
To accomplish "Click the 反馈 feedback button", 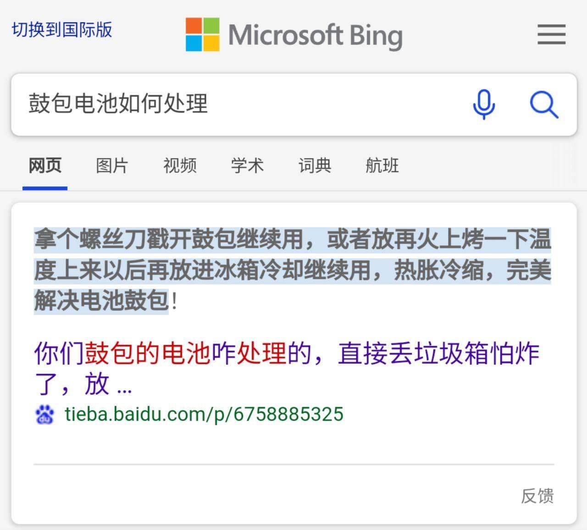I will pyautogui.click(x=537, y=496).
